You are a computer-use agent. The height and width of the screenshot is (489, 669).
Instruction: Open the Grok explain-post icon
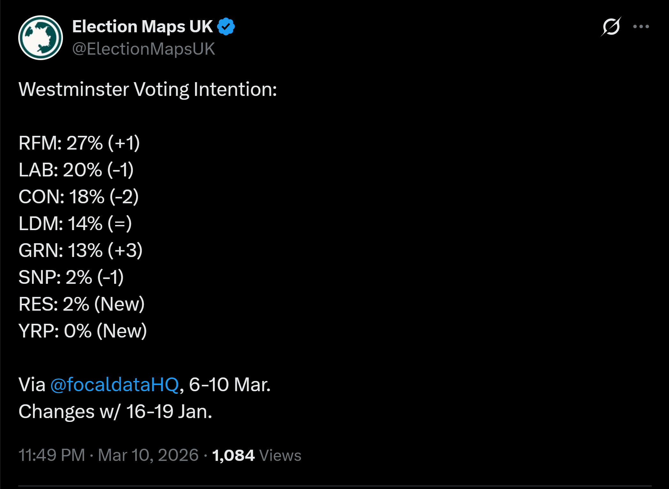click(611, 27)
